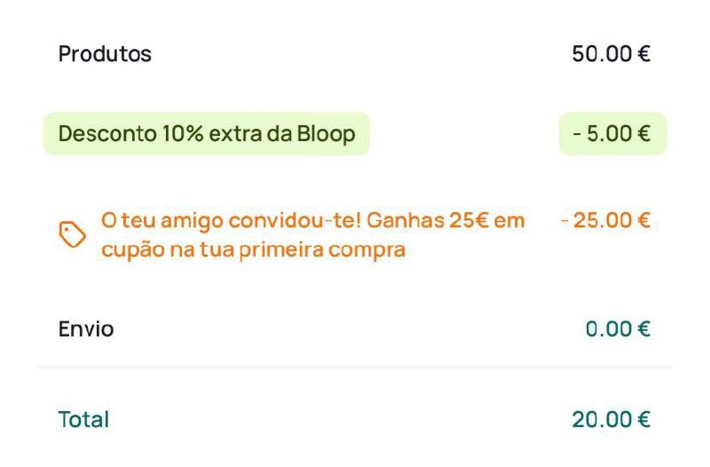Click the Total label

pyautogui.click(x=83, y=419)
